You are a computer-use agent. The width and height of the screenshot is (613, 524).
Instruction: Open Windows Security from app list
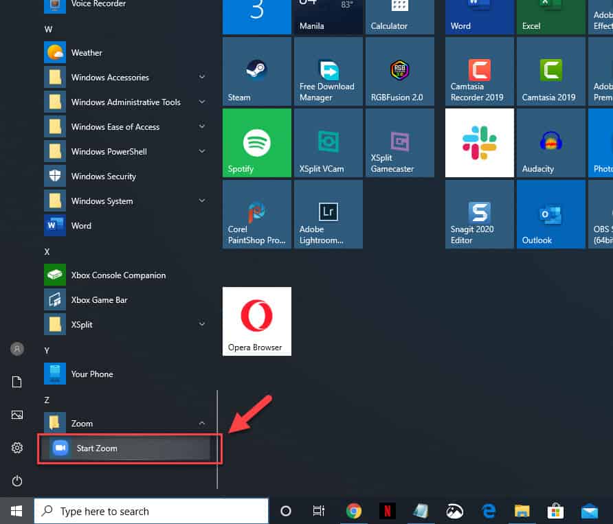[x=127, y=176]
